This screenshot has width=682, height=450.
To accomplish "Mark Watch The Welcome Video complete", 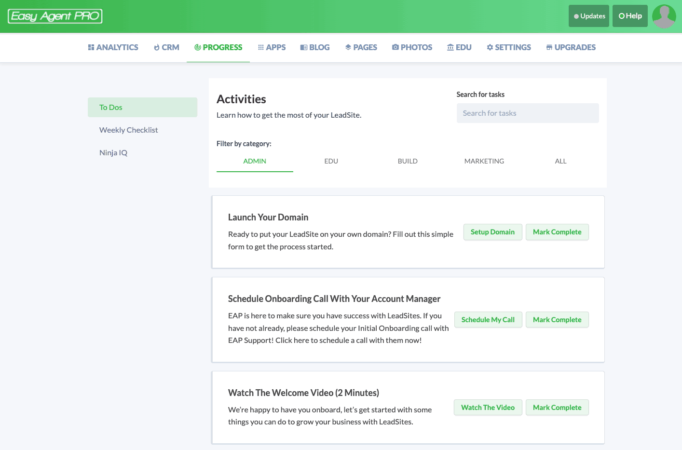I will tap(557, 408).
